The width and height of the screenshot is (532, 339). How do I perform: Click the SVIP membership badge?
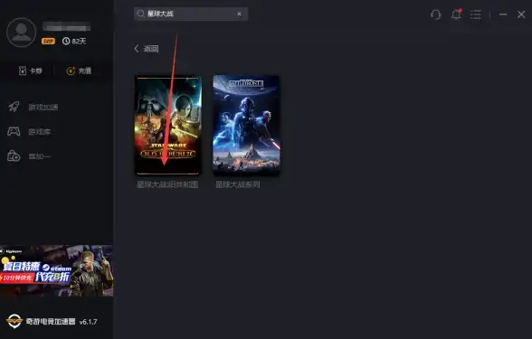click(48, 41)
